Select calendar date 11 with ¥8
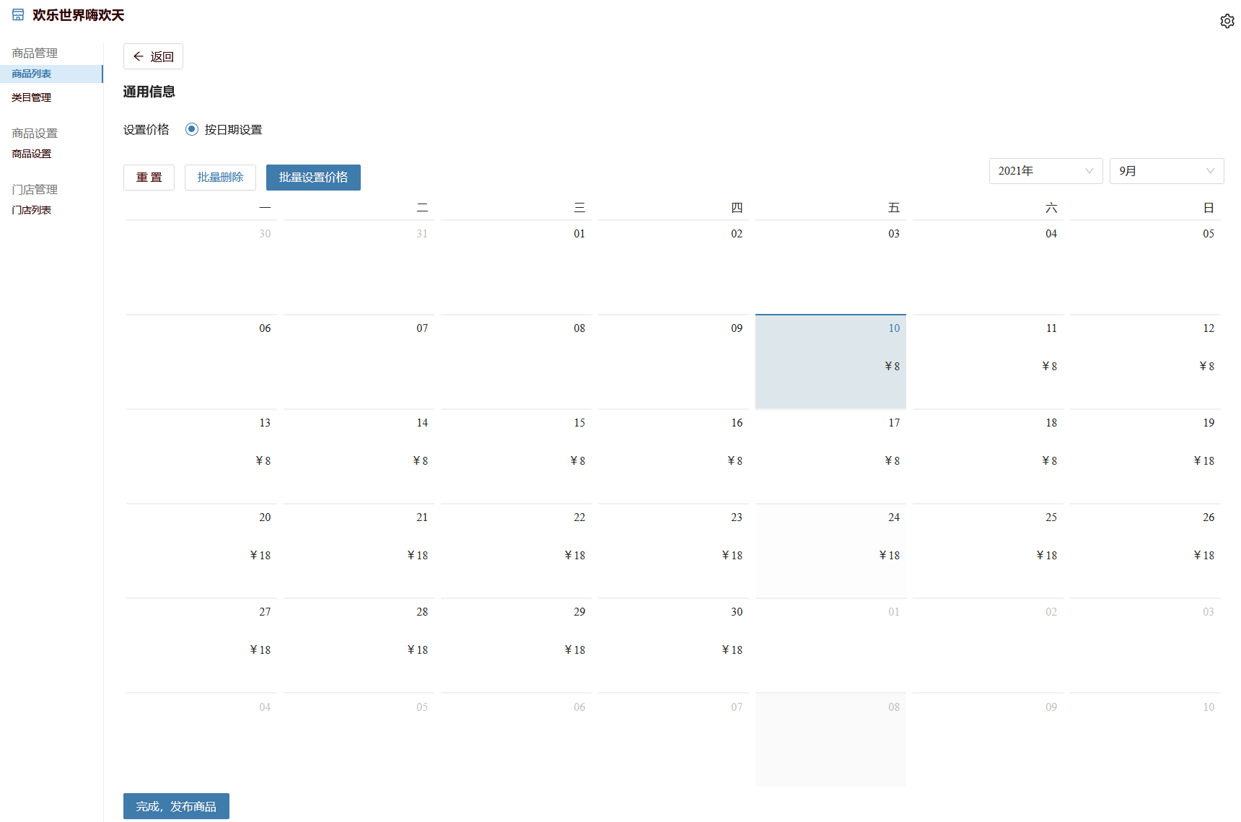 click(988, 362)
